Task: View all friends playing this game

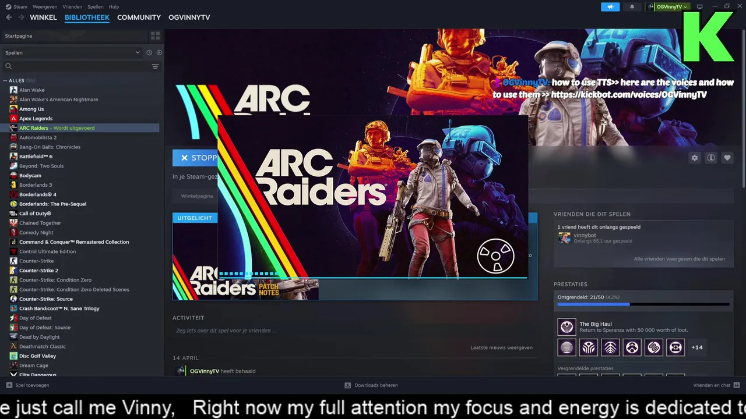Action: pyautogui.click(x=680, y=259)
